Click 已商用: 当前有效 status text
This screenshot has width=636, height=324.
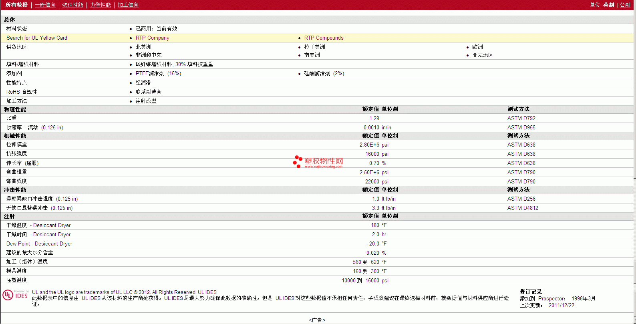pyautogui.click(x=156, y=28)
